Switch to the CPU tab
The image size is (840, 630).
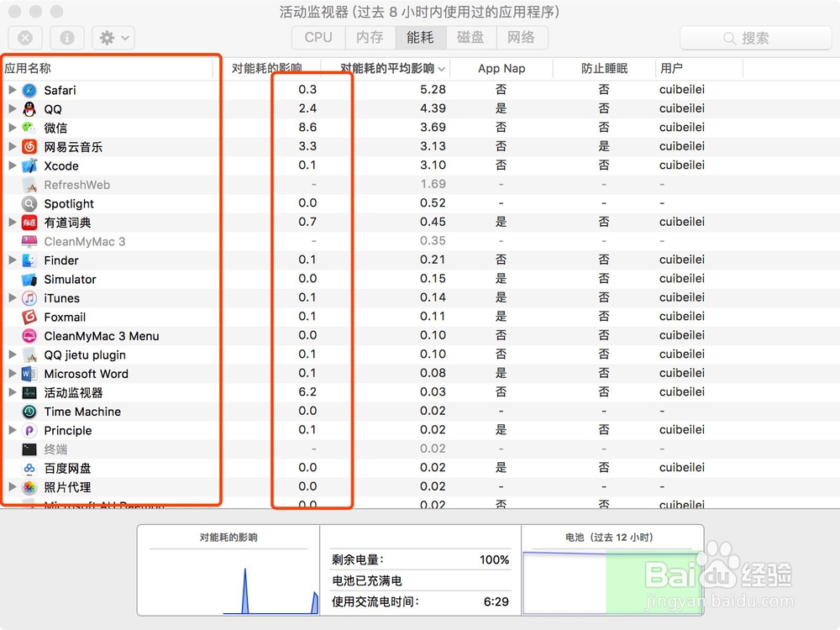click(318, 38)
